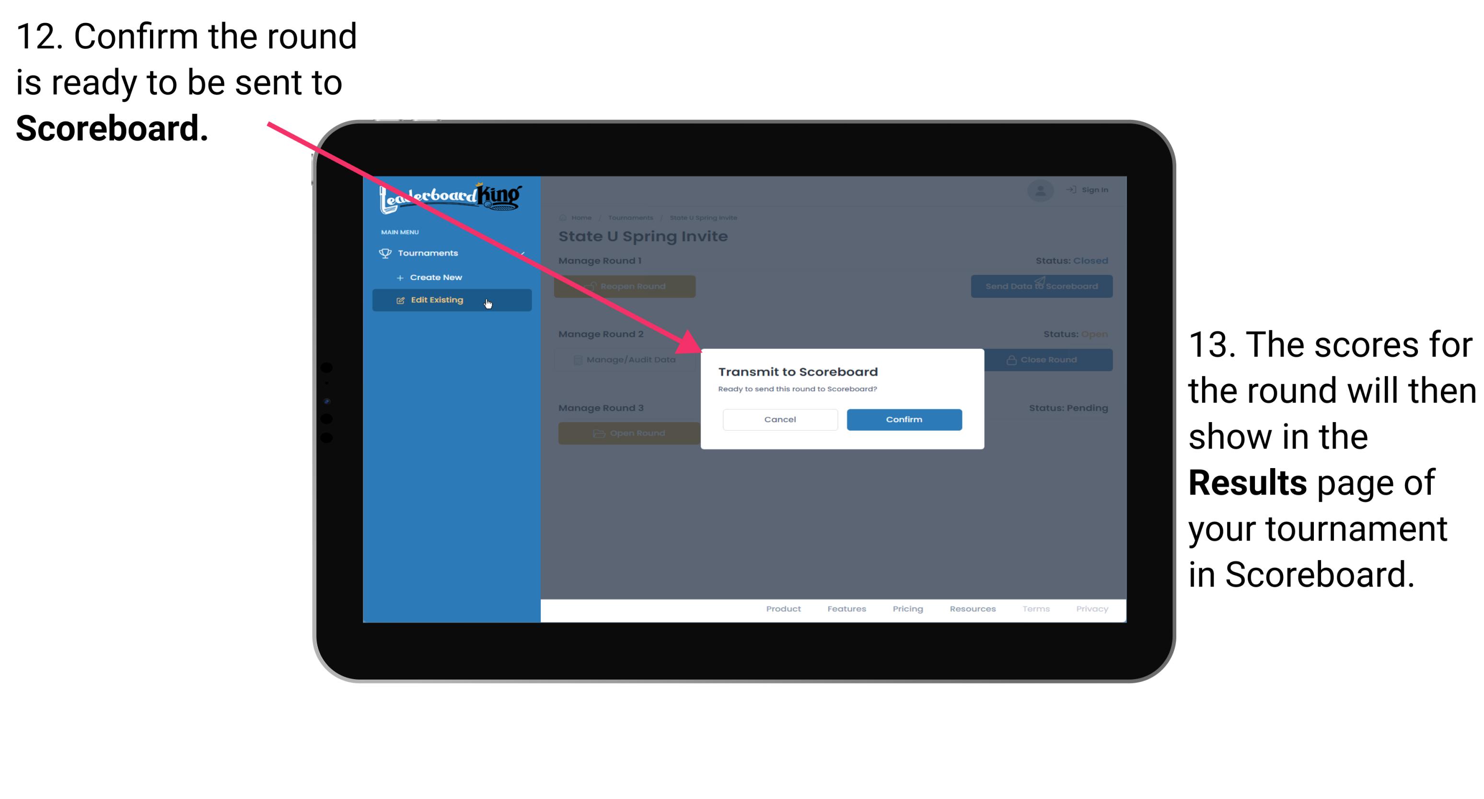Screen dimensions: 1484x799
Task: Click the Pricing footer link
Action: (905, 610)
